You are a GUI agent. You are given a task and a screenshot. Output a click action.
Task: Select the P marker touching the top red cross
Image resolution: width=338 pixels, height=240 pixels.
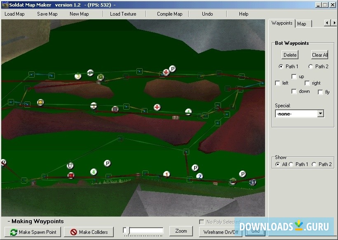coord(172,69)
